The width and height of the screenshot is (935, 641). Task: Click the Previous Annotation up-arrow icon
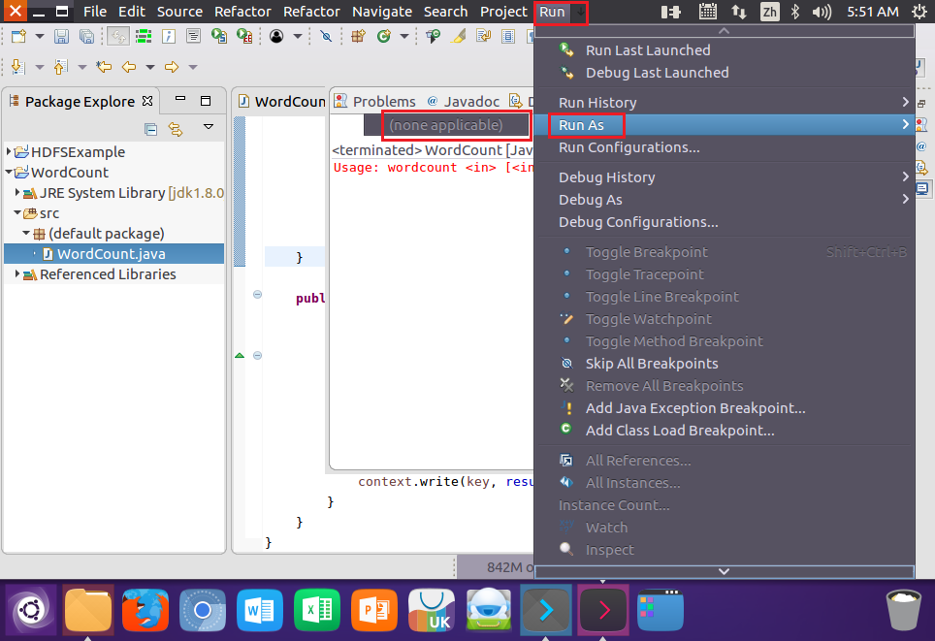[x=60, y=67]
